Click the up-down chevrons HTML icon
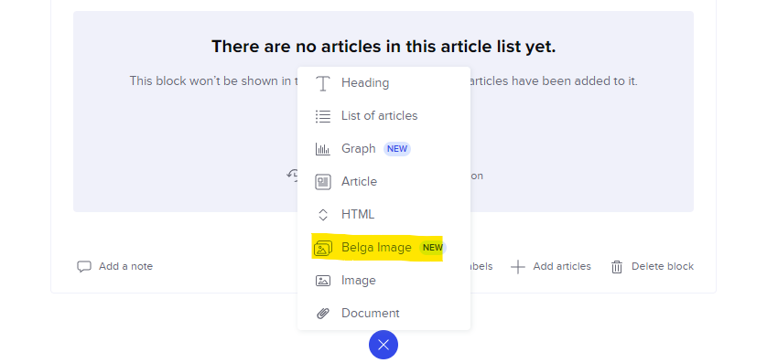Screen dimensions: 778x363 [323, 215]
